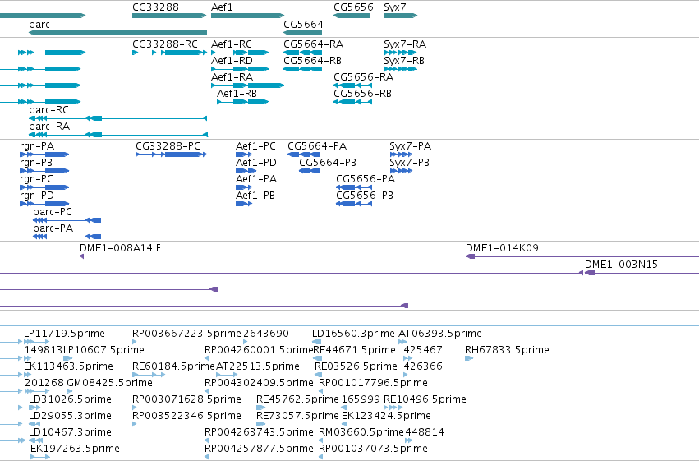Viewport: 699px width, 461px height.
Task: Select protein CG33288-PC
Action: (x=168, y=146)
